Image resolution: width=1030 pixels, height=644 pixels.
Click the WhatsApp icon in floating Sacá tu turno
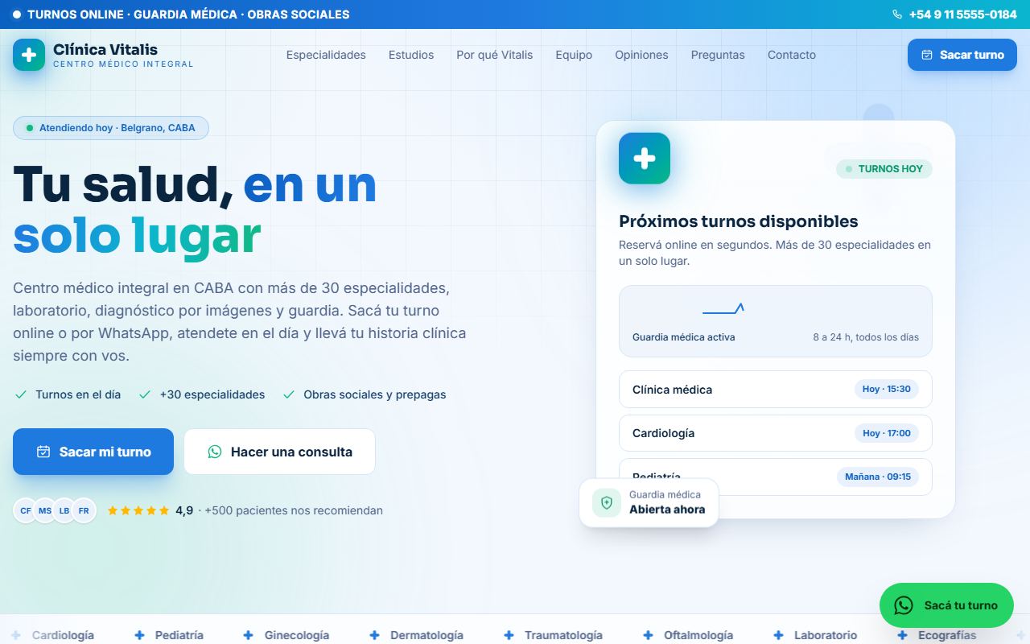click(x=904, y=605)
